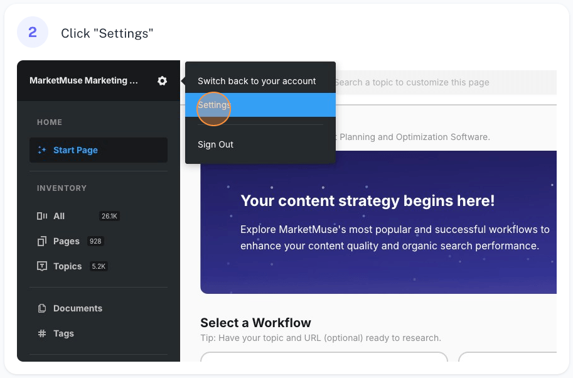The image size is (573, 378).
Task: Click the Tags hash icon
Action: point(42,333)
